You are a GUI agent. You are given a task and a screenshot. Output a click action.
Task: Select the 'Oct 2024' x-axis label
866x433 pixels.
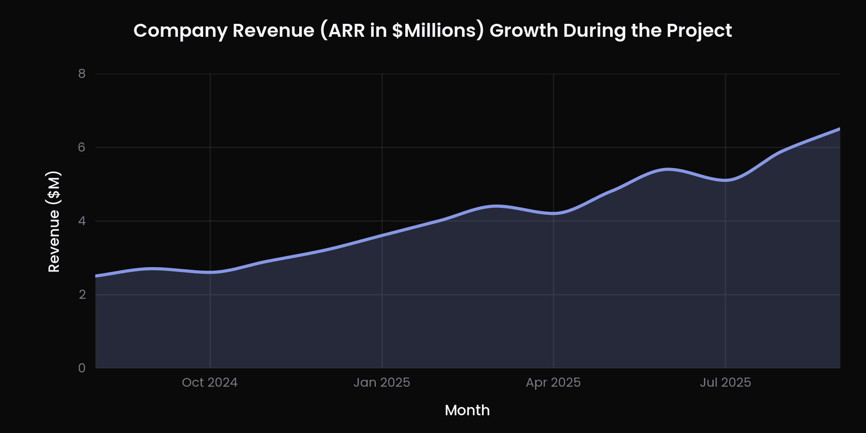click(x=210, y=382)
